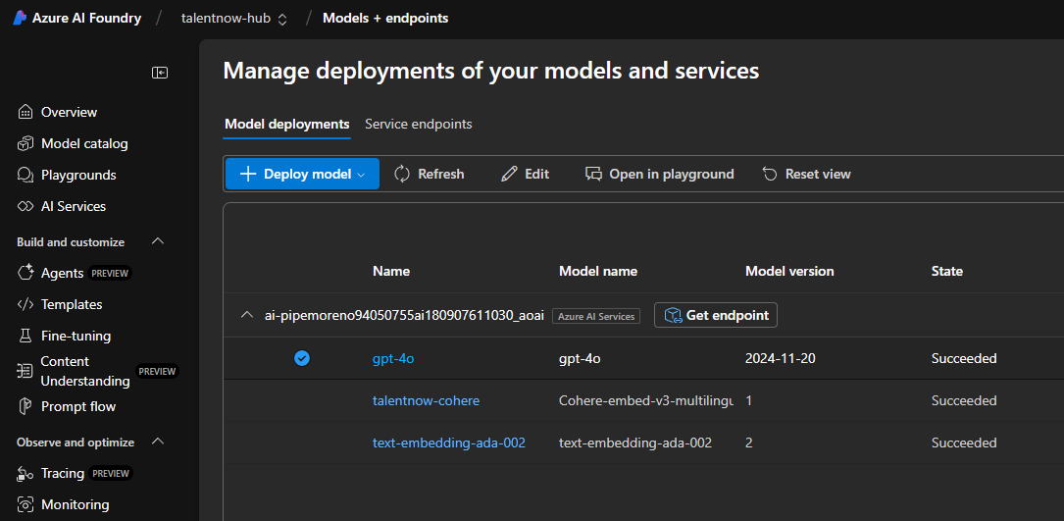Open the text-embedding-ada-002 deployment link

tap(449, 443)
